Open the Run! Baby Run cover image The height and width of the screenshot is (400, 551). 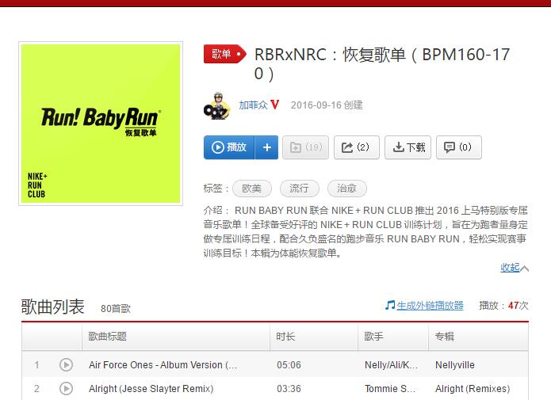click(x=101, y=124)
